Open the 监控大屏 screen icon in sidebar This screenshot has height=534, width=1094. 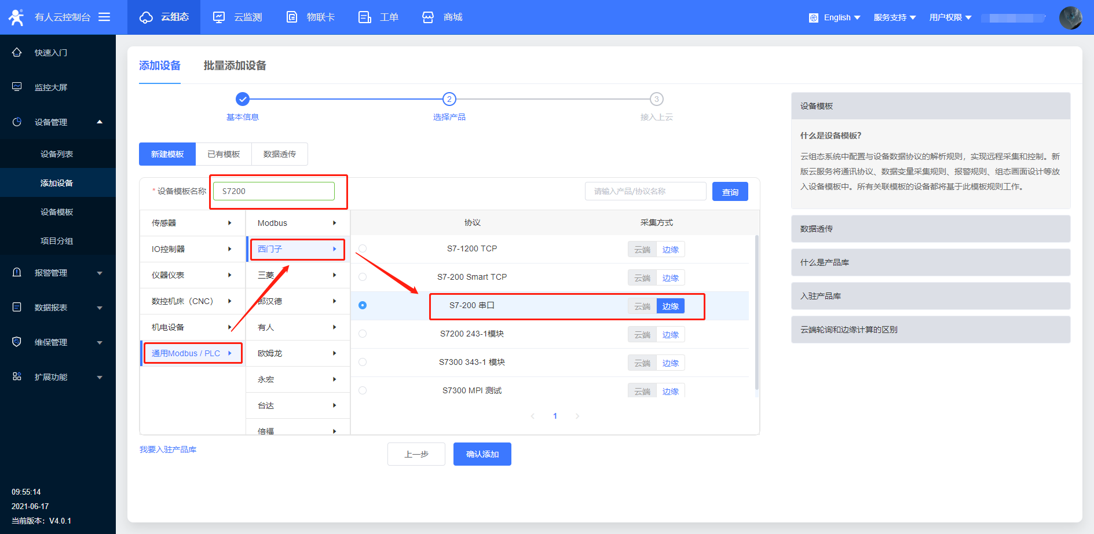[17, 87]
